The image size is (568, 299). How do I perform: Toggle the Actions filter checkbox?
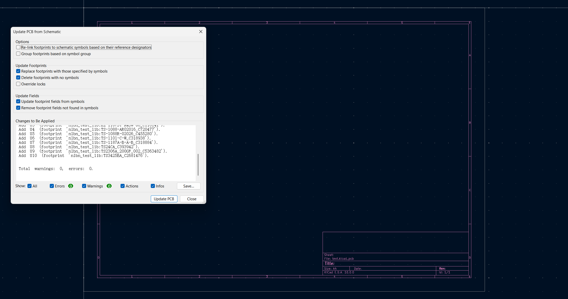pos(123,186)
